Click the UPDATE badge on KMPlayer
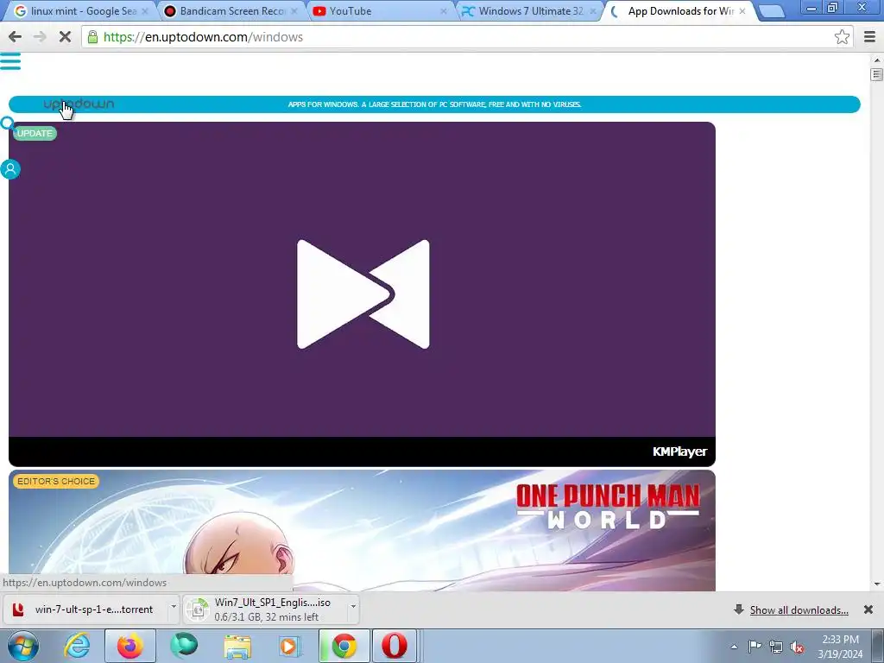Image resolution: width=884 pixels, height=663 pixels. (x=35, y=134)
